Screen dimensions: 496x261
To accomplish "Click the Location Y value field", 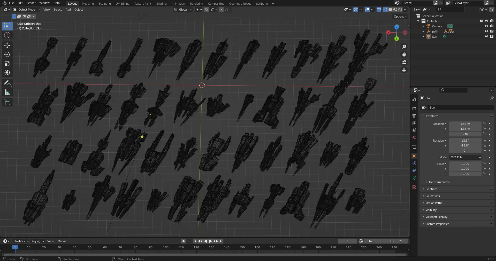I will pyautogui.click(x=465, y=129).
